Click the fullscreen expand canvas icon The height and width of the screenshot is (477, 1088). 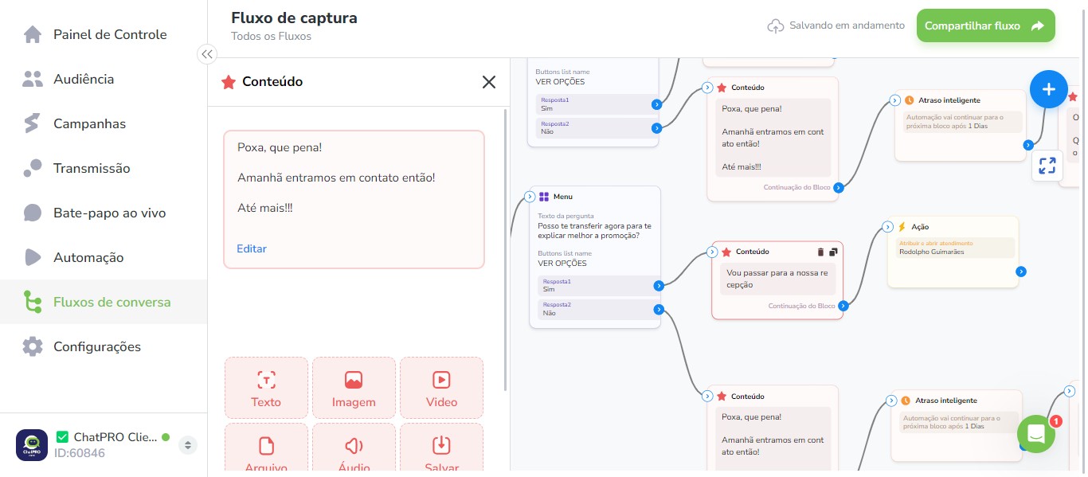(x=1047, y=166)
